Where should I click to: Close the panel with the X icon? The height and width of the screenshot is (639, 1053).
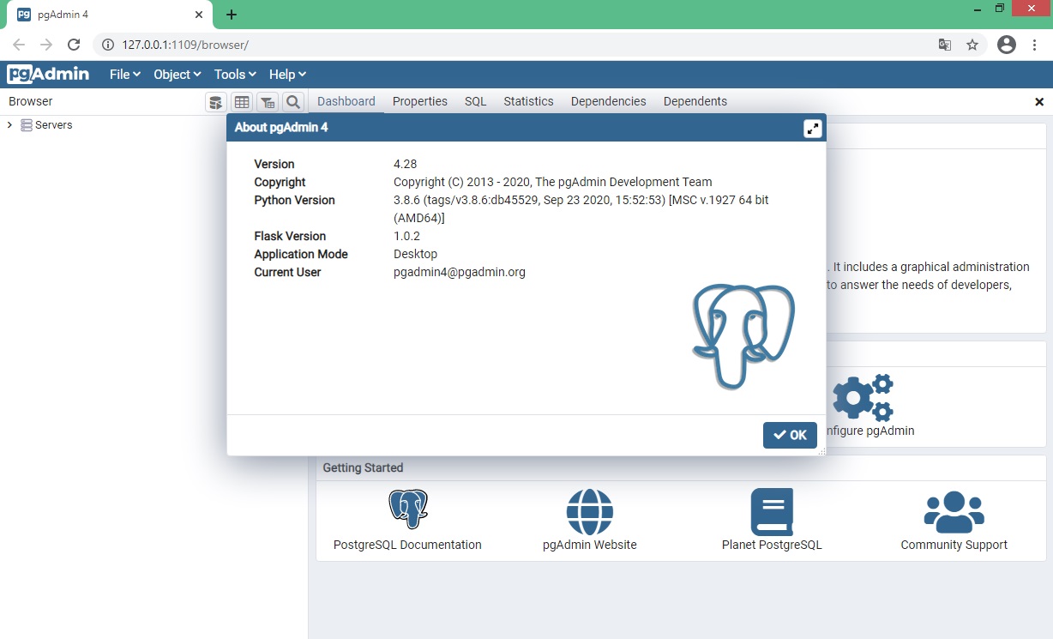pyautogui.click(x=1039, y=101)
